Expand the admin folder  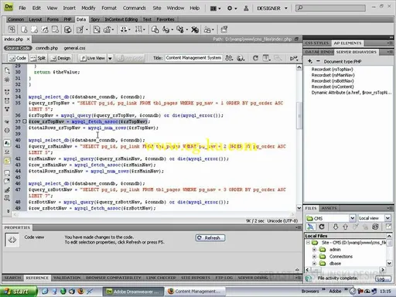(314, 250)
